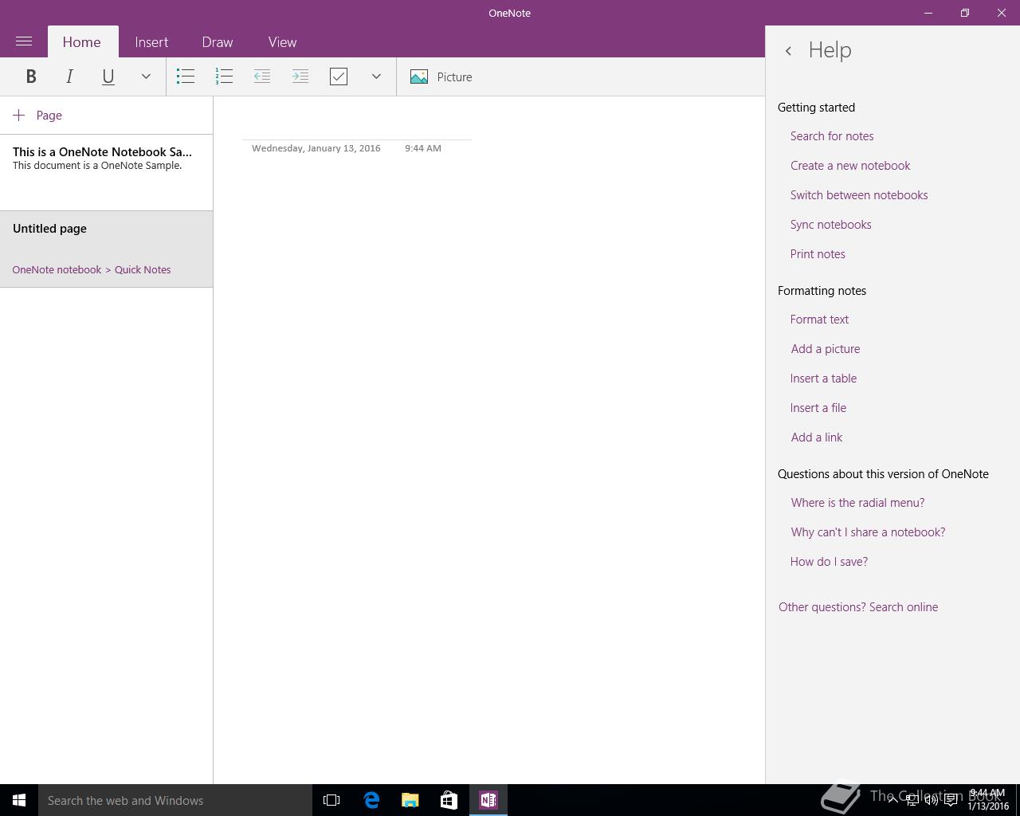1020x816 pixels.
Task: Go back from the Help pane
Action: (x=788, y=51)
